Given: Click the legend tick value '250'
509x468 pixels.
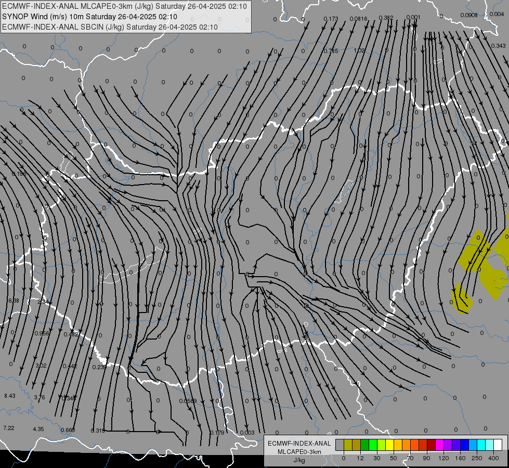Looking at the screenshot, I should 477,458.
